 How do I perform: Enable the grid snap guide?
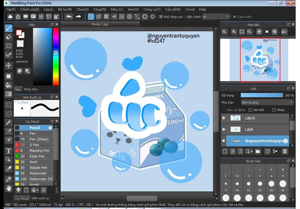pyautogui.click(x=106, y=17)
